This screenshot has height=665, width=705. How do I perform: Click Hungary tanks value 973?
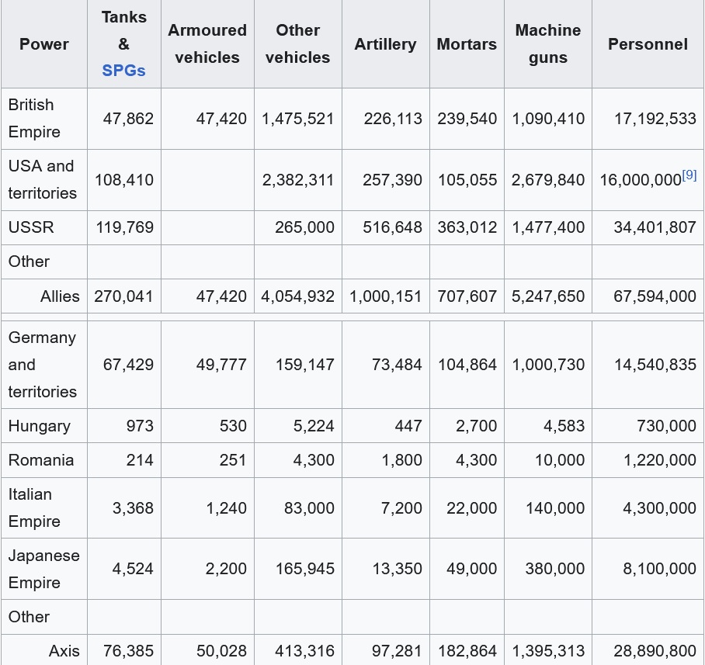[x=140, y=426]
